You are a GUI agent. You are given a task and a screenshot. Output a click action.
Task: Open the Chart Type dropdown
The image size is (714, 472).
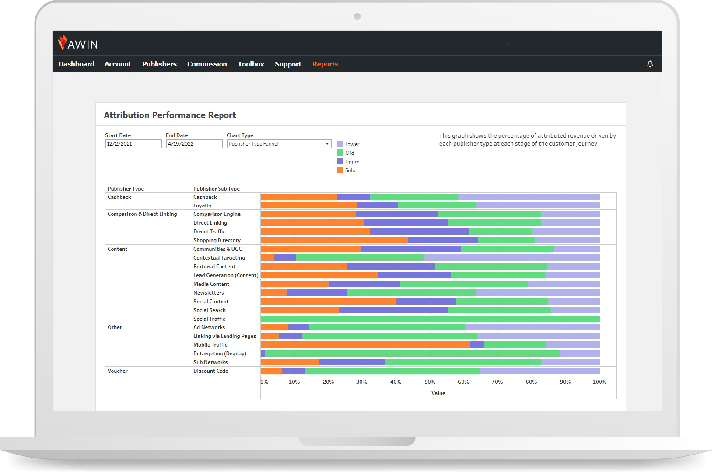point(279,144)
